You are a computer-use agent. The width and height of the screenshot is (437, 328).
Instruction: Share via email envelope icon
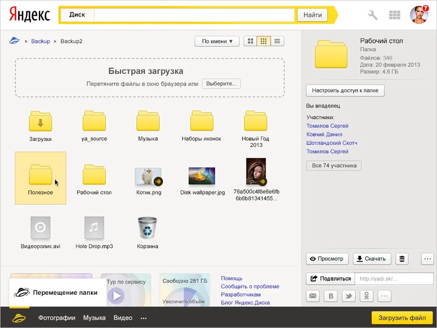pos(313,296)
